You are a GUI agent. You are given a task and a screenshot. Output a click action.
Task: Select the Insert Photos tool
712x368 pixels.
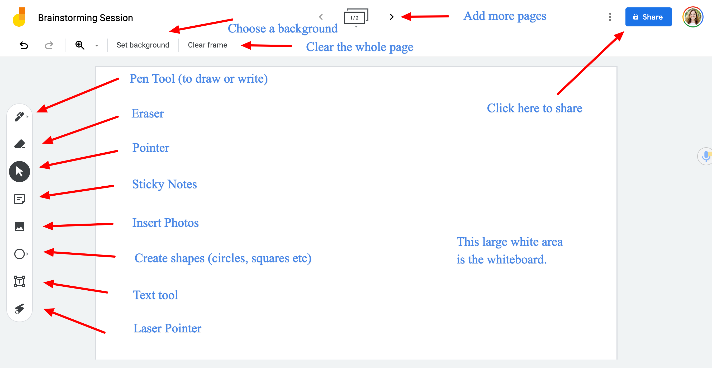[20, 225]
